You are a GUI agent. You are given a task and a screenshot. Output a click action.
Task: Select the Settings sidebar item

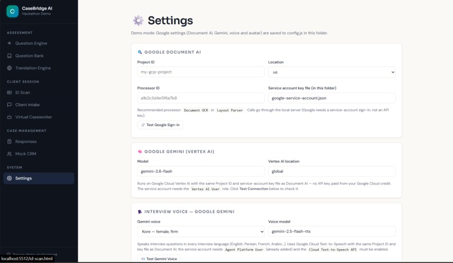pos(39,178)
